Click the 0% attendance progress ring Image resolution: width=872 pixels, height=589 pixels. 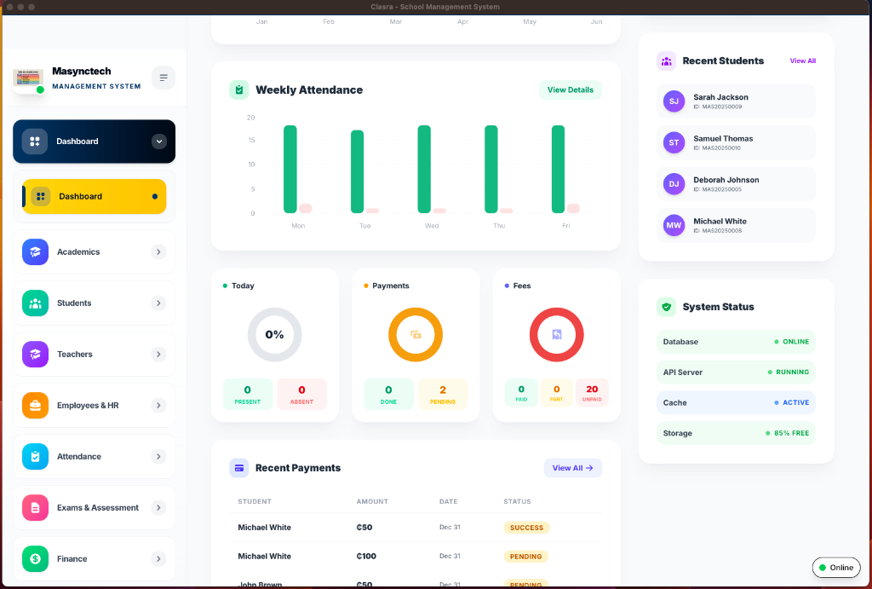click(274, 334)
